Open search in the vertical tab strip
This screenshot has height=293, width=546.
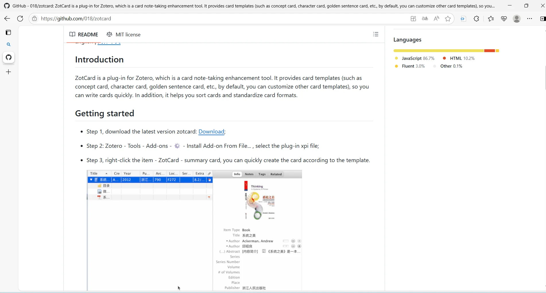click(x=9, y=44)
